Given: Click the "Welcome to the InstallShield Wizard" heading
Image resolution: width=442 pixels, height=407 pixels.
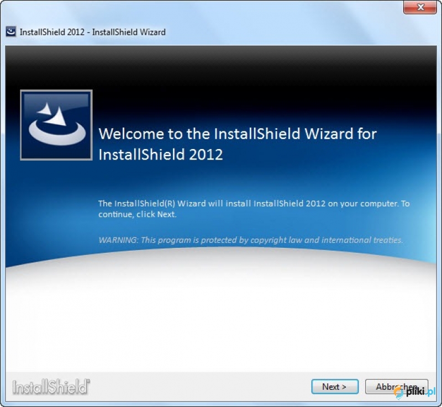Looking at the screenshot, I should pyautogui.click(x=238, y=144).
